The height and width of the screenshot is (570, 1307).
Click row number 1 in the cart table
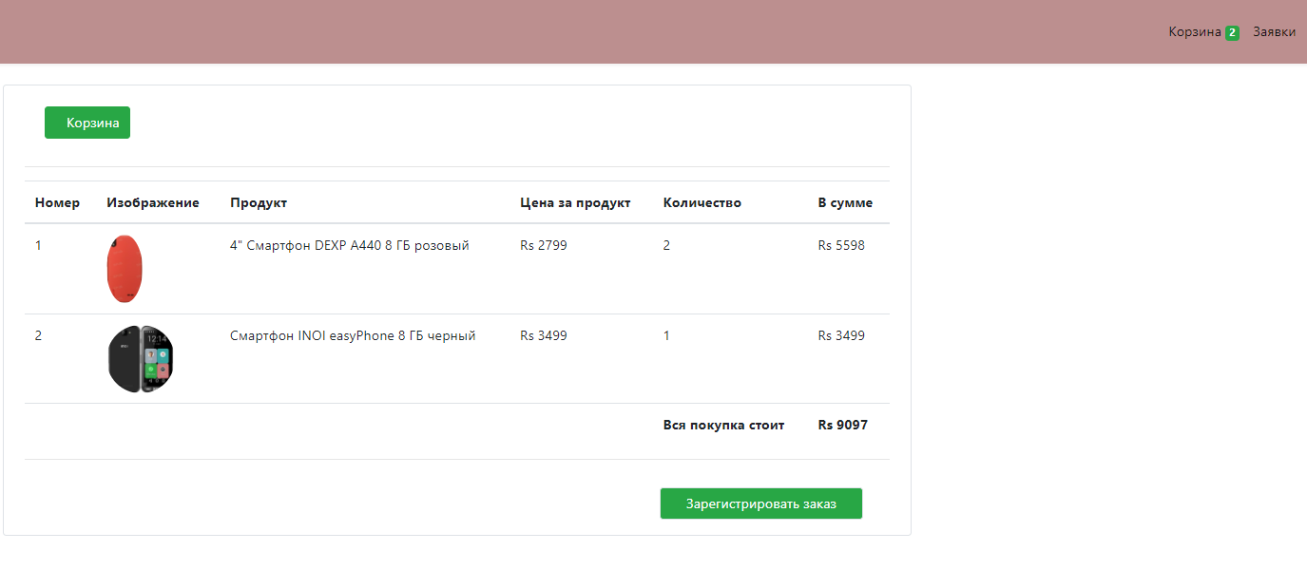(39, 245)
